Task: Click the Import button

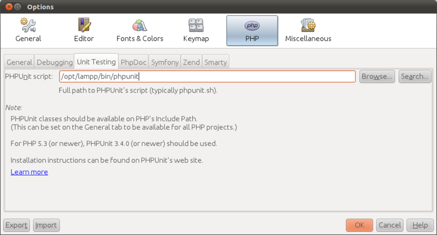Action: coord(46,225)
